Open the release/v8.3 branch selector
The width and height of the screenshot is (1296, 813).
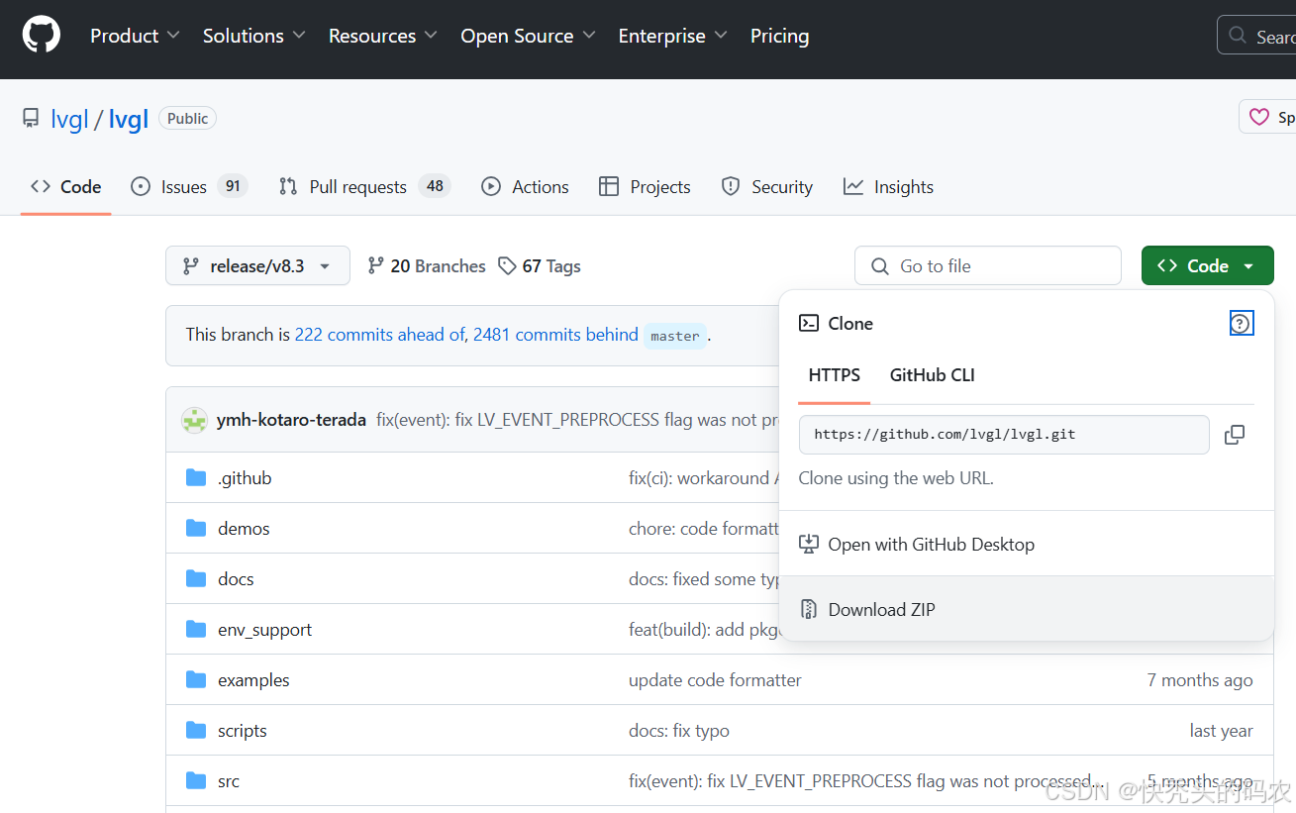point(257,265)
